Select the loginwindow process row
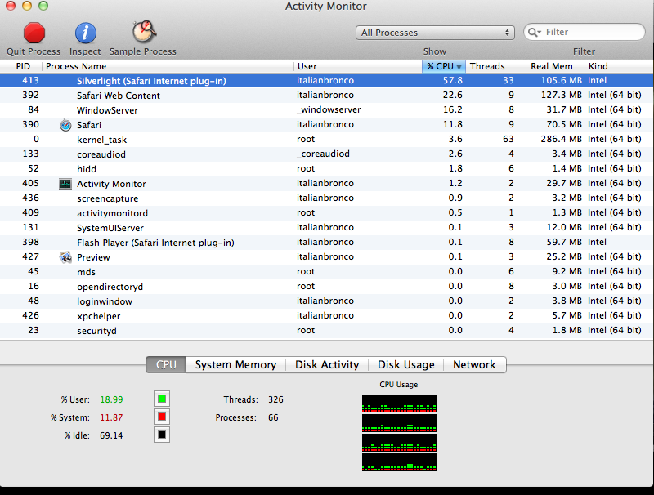This screenshot has height=495, width=654. point(327,301)
